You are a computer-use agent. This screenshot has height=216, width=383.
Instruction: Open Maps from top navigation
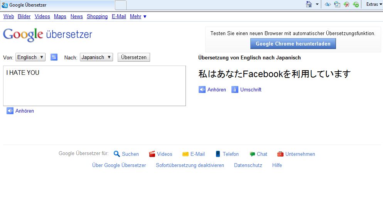pyautogui.click(x=60, y=16)
